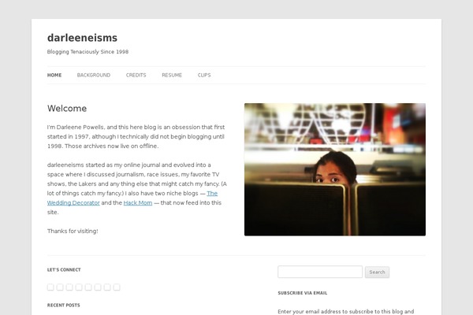Click the woman peeking over cubicle photo
Viewport: 473px width, 315px height.
click(x=335, y=169)
